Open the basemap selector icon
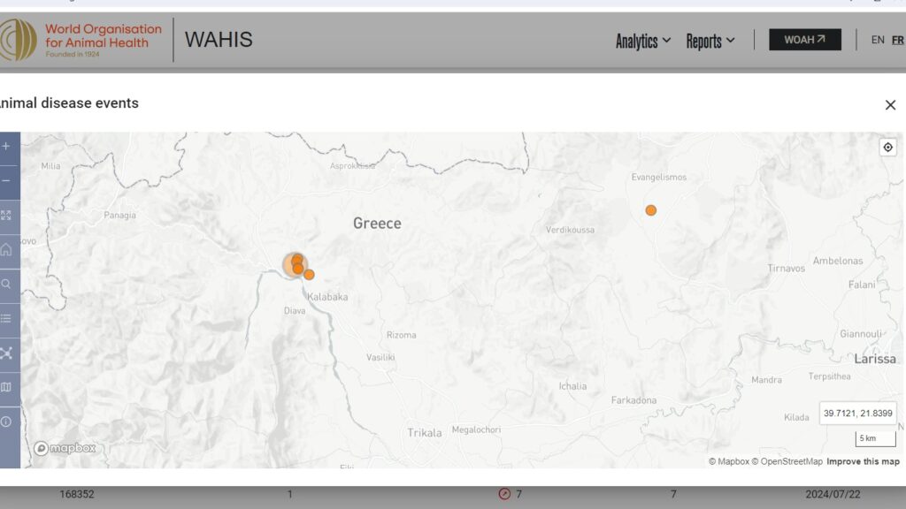This screenshot has width=906, height=509. pyautogui.click(x=6, y=387)
